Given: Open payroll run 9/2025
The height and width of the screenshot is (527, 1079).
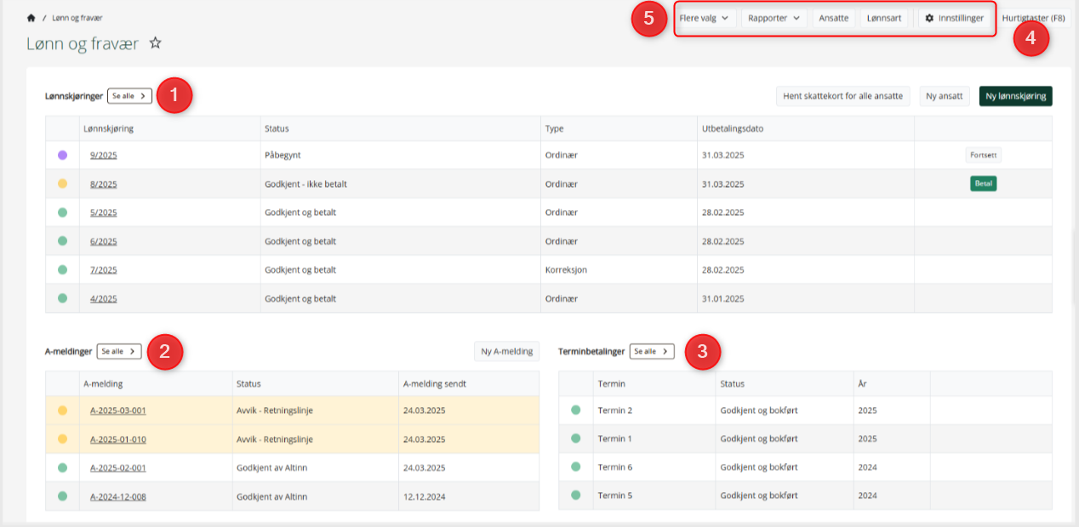Looking at the screenshot, I should (x=104, y=156).
